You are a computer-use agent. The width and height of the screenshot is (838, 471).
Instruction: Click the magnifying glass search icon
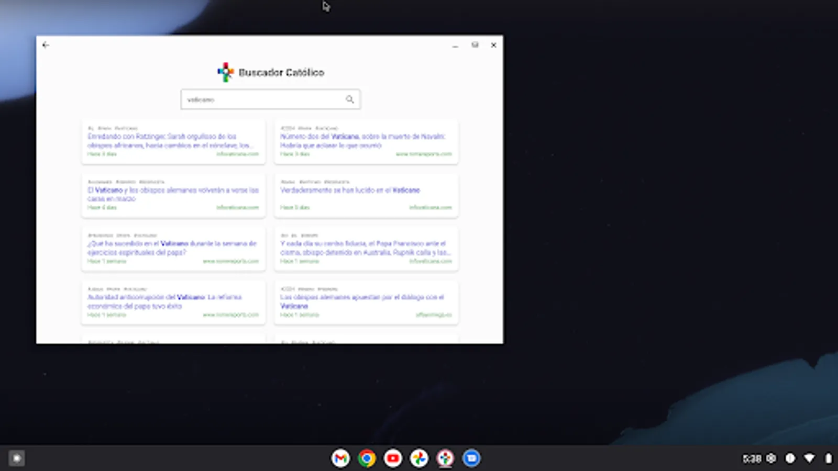[349, 99]
